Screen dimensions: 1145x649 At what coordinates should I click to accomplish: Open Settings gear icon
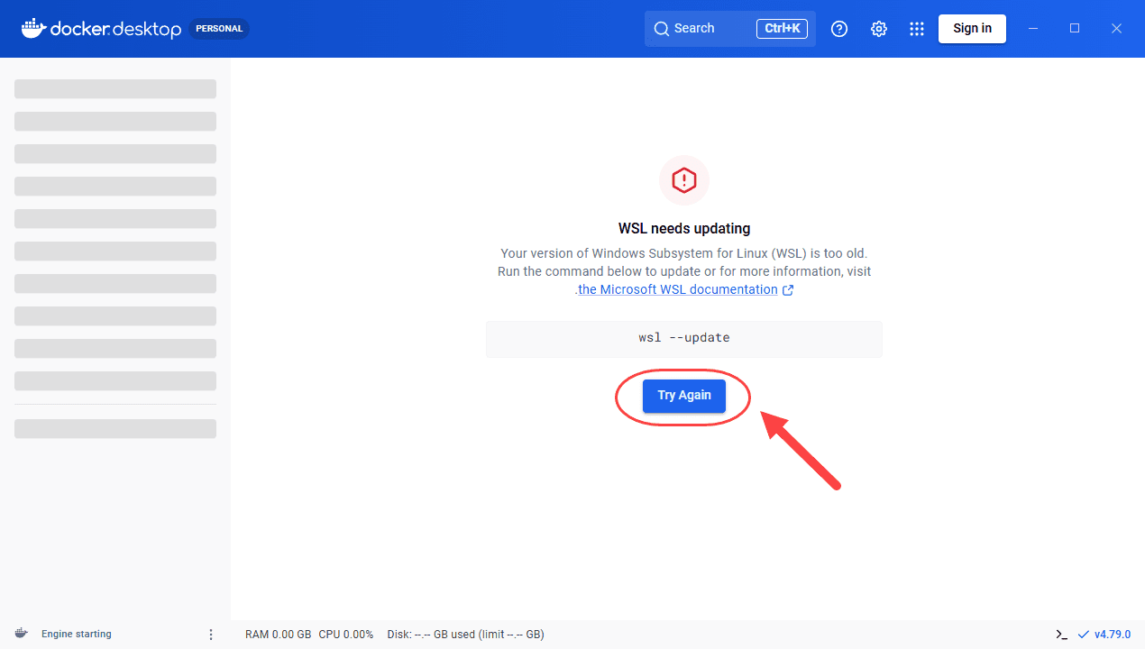point(879,29)
